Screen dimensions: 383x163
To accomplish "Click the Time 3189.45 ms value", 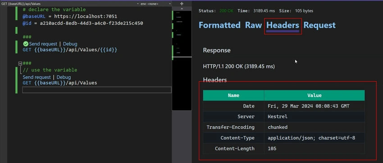I will pyautogui.click(x=264, y=11).
